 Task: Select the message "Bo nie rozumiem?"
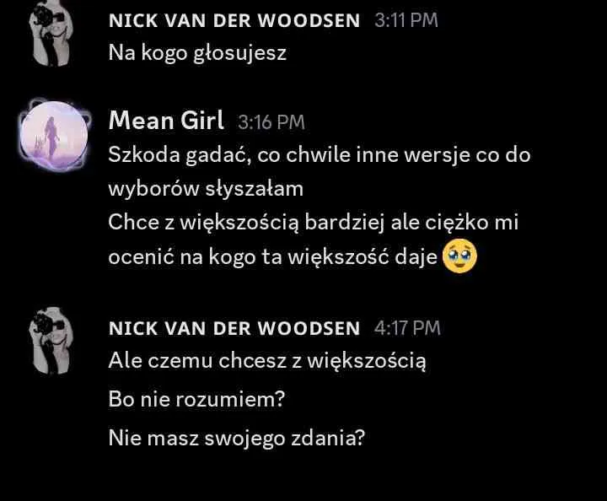[196, 399]
